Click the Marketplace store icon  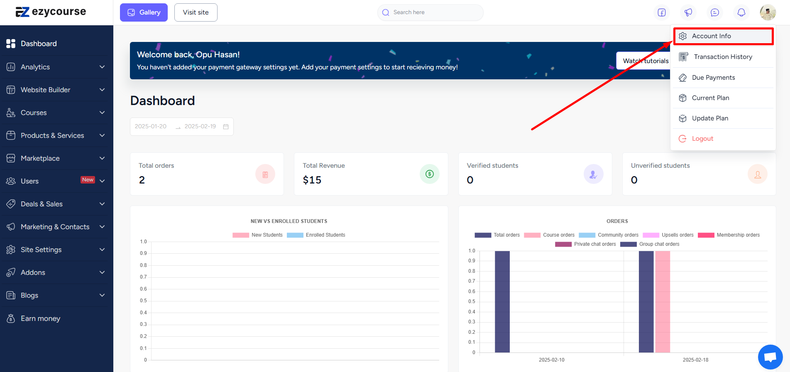click(x=11, y=158)
